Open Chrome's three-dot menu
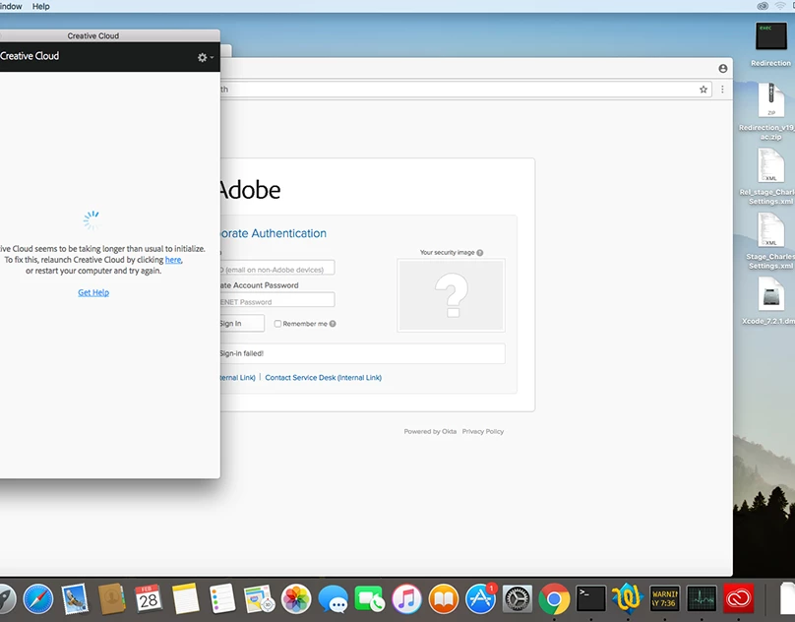Viewport: 795px width, 622px height. (x=723, y=89)
